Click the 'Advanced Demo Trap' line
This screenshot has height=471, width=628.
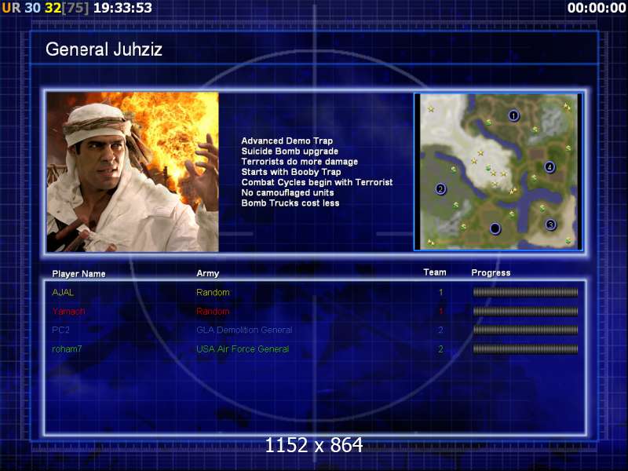pos(287,141)
